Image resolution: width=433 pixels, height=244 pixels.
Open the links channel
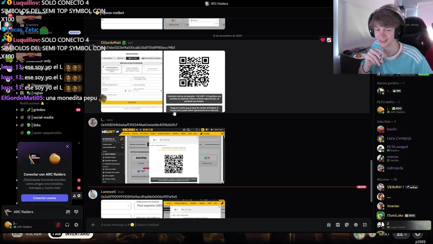click(x=49, y=125)
